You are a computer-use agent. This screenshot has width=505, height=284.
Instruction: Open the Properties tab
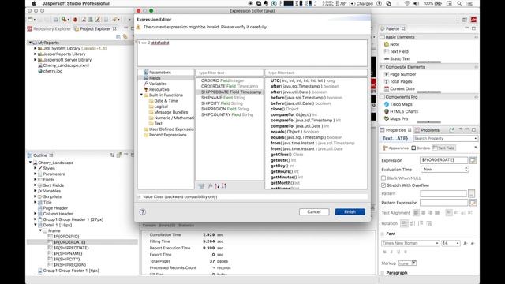click(395, 130)
